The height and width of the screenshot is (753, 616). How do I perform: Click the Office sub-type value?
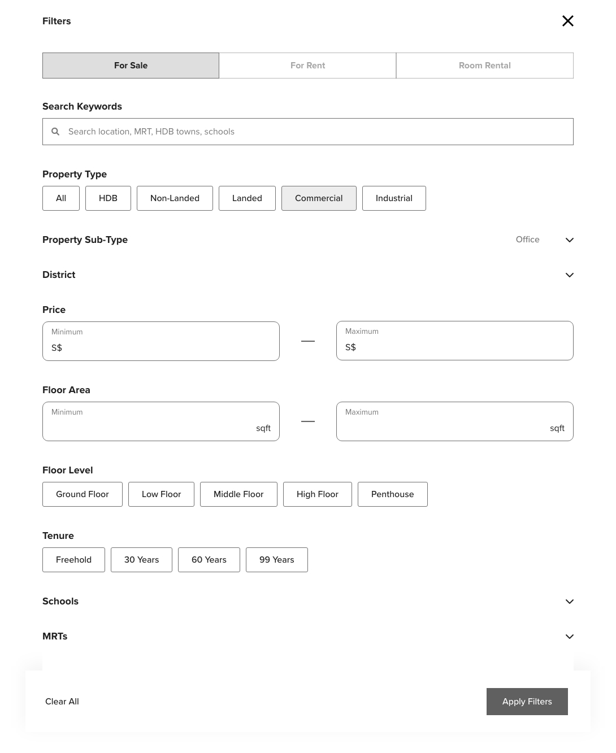tap(528, 240)
